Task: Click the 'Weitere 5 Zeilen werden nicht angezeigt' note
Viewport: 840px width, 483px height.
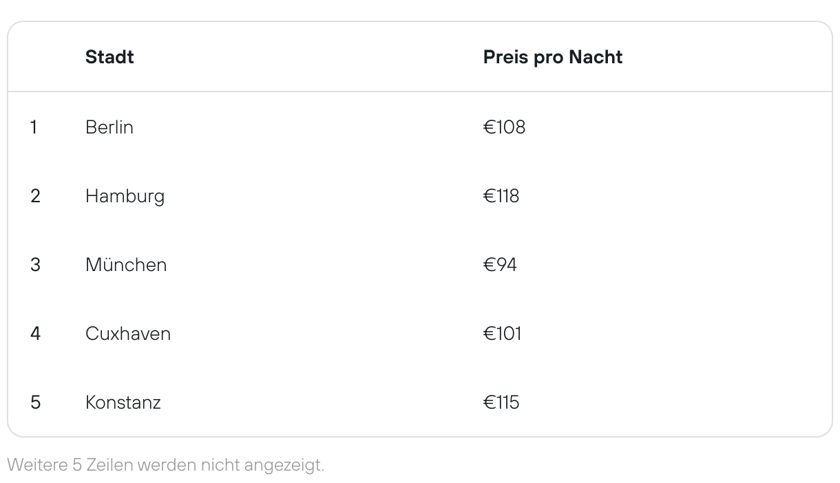Action: click(x=166, y=465)
